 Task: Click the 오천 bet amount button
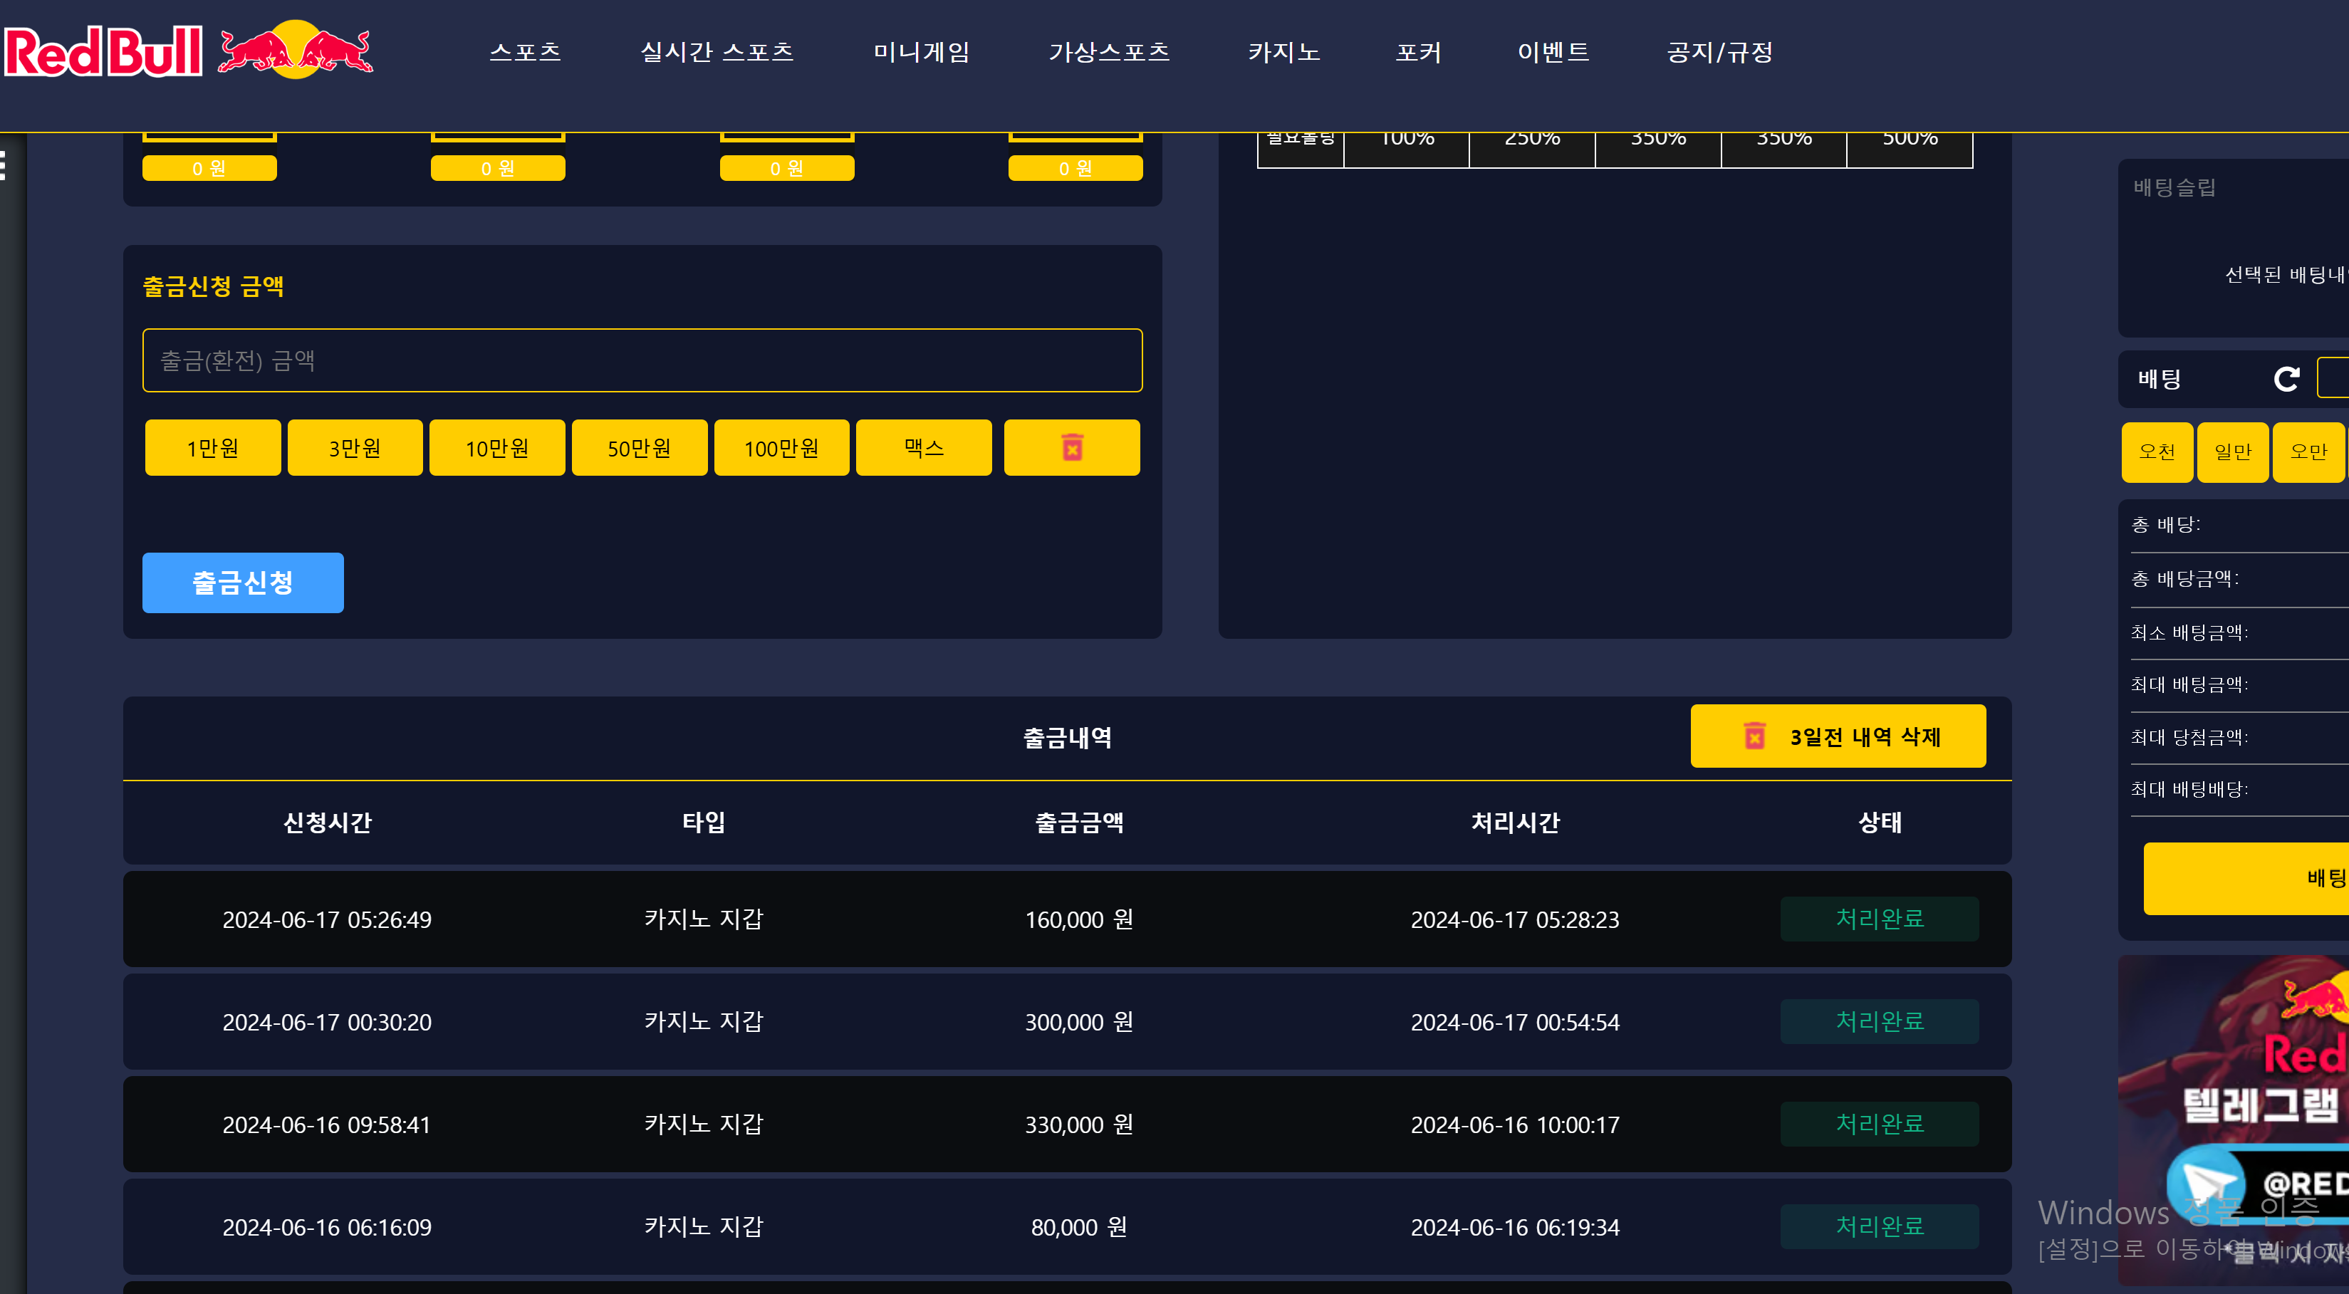coord(2157,452)
